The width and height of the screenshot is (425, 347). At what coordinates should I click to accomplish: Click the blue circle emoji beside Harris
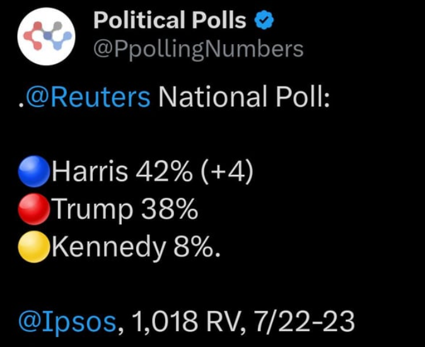click(x=34, y=172)
